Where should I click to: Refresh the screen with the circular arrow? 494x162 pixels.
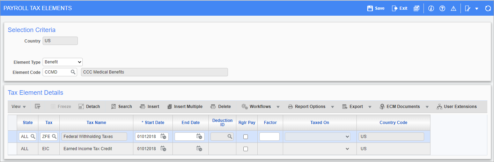click(x=488, y=8)
